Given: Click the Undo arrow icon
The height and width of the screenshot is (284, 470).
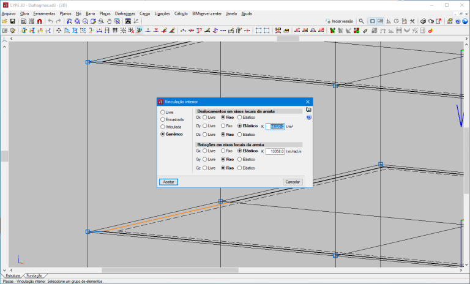Looking at the screenshot, I should coord(50,21).
